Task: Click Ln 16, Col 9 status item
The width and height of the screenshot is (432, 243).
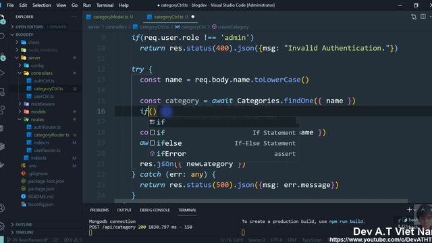Action: (x=232, y=240)
